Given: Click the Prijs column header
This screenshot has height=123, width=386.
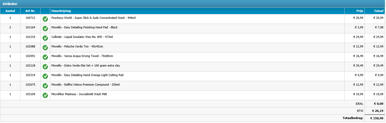Looking at the screenshot, I should 359,11.
